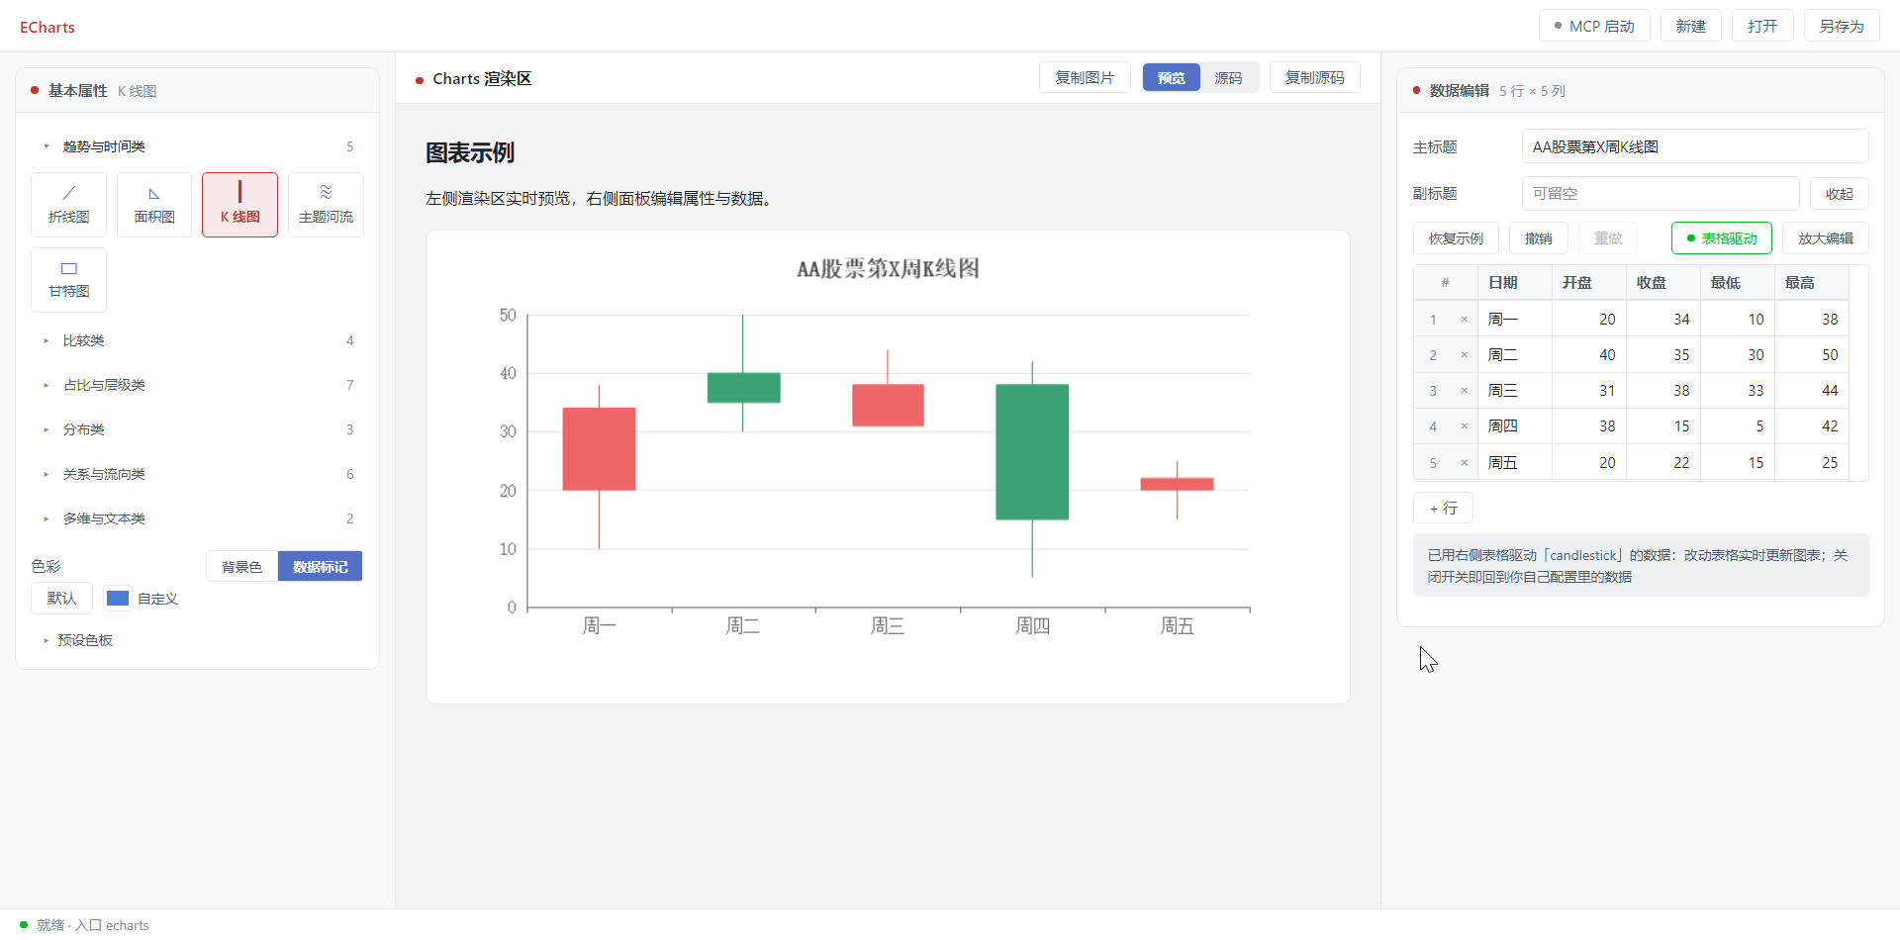The width and height of the screenshot is (1900, 940).
Task: Click the 周四 开盘 cell value 38
Action: (1589, 426)
